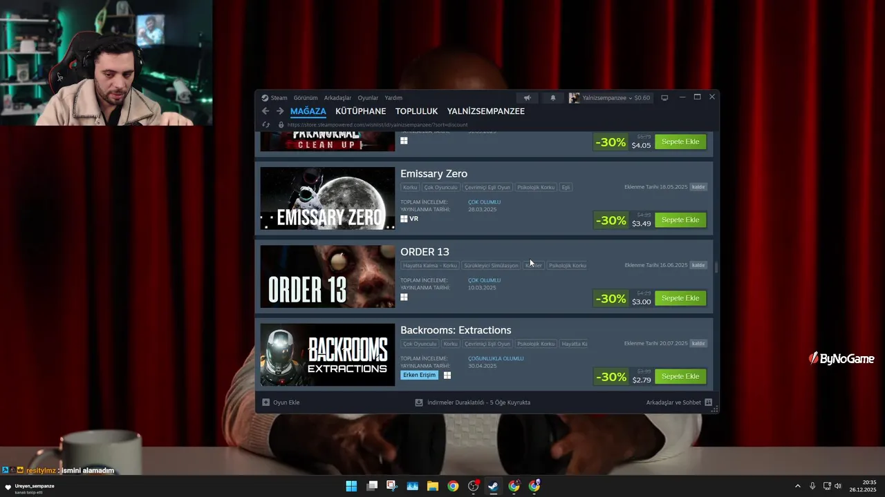Switch to Big Picture mode monitor icon
The height and width of the screenshot is (497, 885).
click(664, 98)
